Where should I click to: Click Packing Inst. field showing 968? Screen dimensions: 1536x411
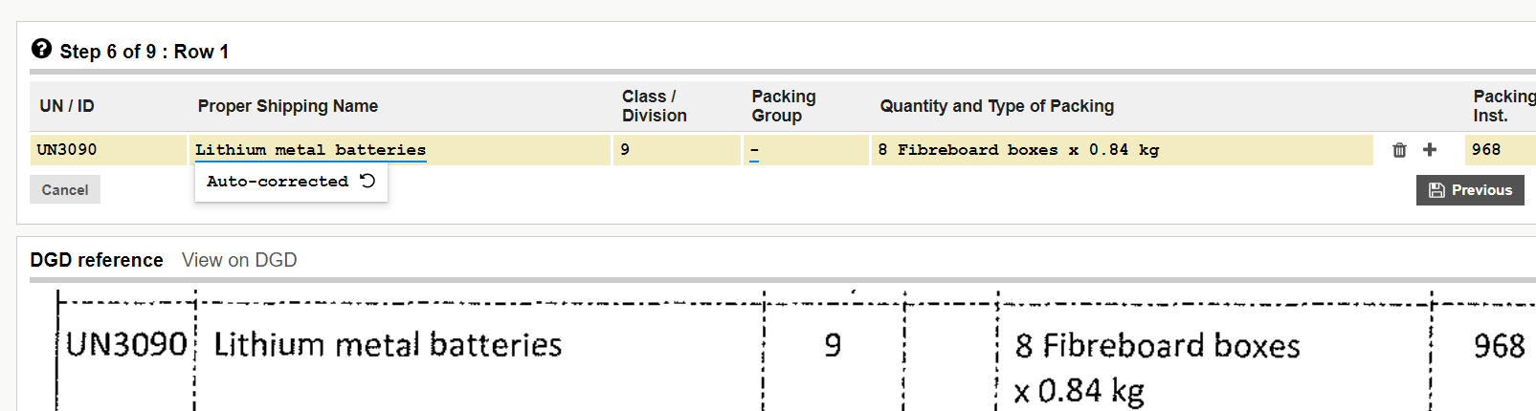point(1500,150)
